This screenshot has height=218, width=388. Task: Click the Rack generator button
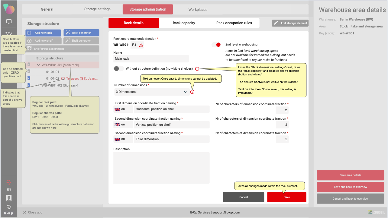81,33
